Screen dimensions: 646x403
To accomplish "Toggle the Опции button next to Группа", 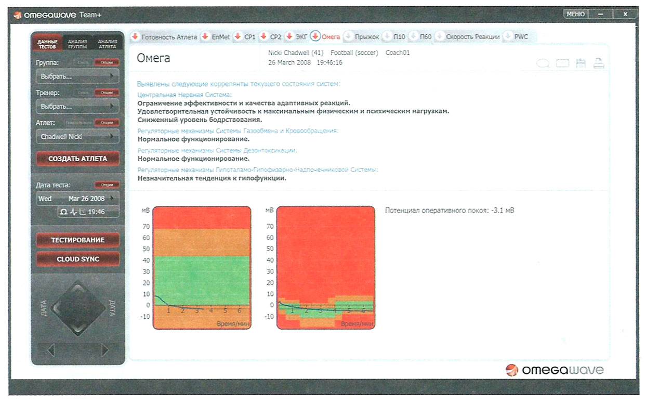I will (107, 63).
